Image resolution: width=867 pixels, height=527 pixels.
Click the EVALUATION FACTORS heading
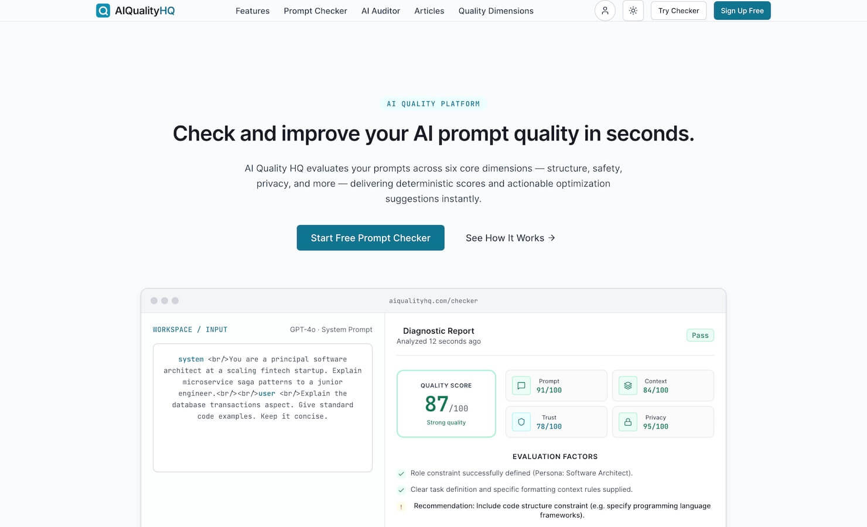tap(555, 457)
